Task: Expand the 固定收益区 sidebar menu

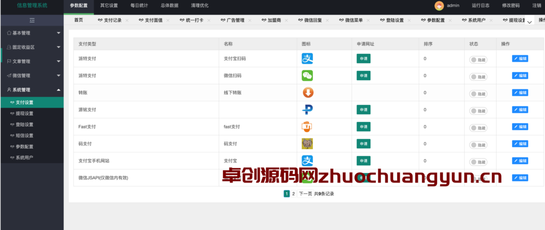Action: (32, 47)
